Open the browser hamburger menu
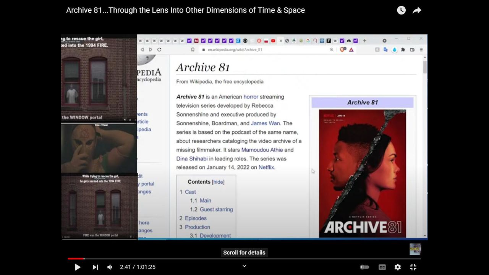Image resolution: width=489 pixels, height=275 pixels. pos(421,50)
